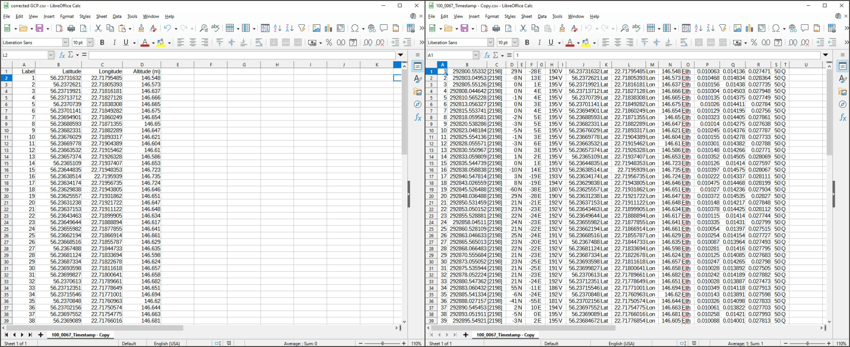Insert comment in Timestamp - Copy.csv window
This screenshot has width=850, height=347.
805,28
